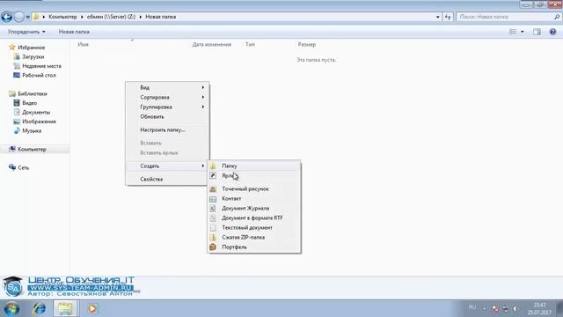Sort by Дата изменения column header
The width and height of the screenshot is (563, 317).
[212, 45]
